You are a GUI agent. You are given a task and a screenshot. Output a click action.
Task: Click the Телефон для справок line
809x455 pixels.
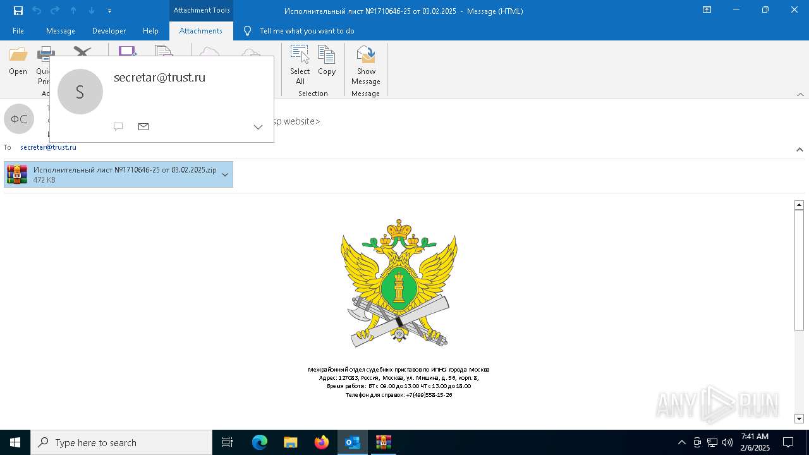399,394
